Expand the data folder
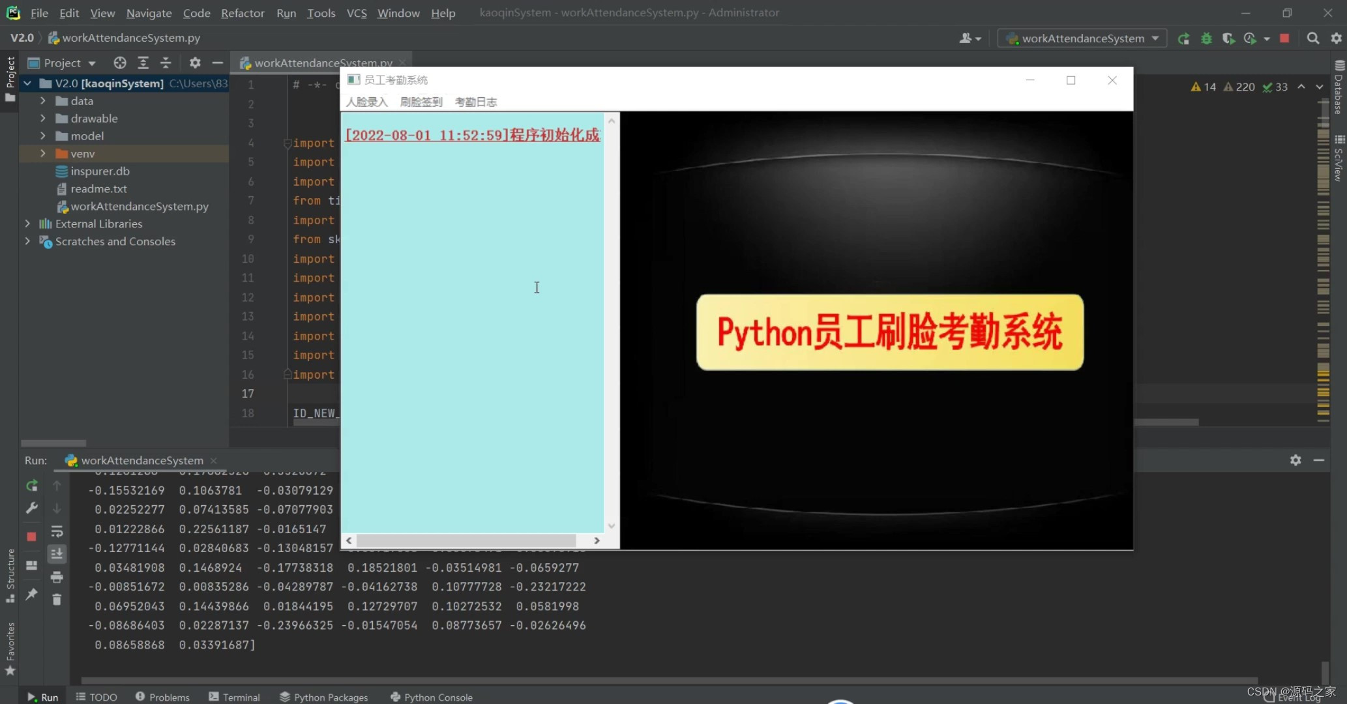Screen dimensions: 1347x704 43,101
